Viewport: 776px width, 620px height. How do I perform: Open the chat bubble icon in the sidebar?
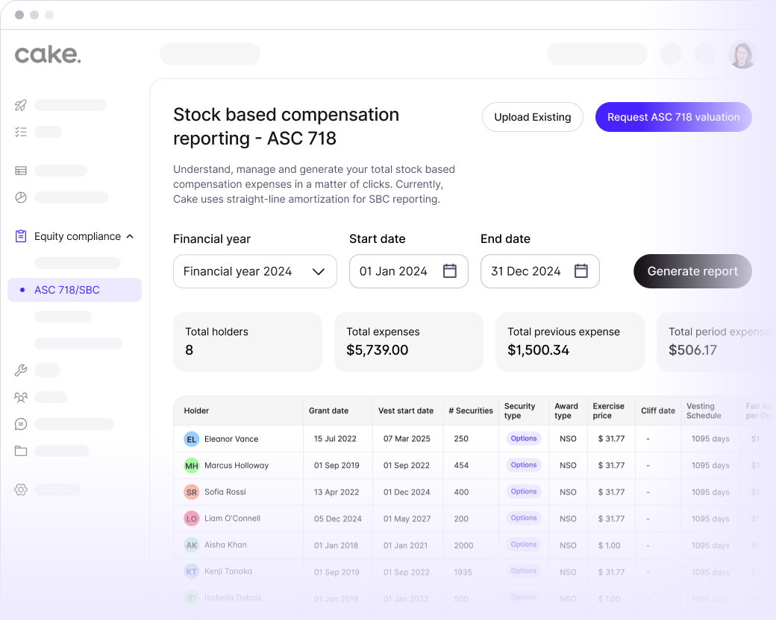20,424
